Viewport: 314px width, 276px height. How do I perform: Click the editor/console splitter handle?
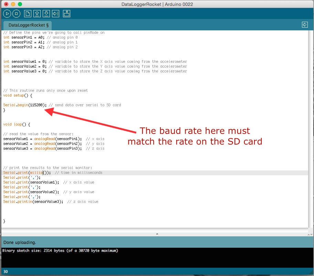(157, 234)
